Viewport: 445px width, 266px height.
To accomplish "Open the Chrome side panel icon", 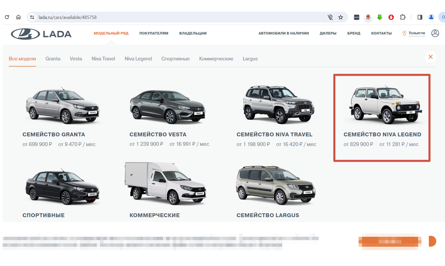I will 420,17.
